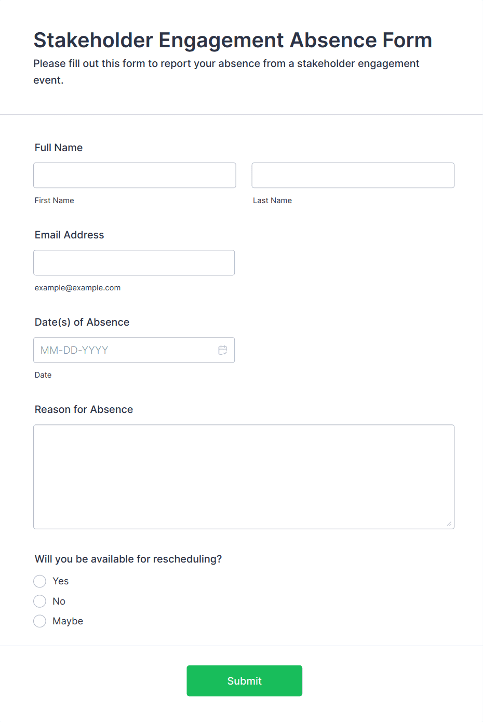Click the Reason for Absence text area

244,477
